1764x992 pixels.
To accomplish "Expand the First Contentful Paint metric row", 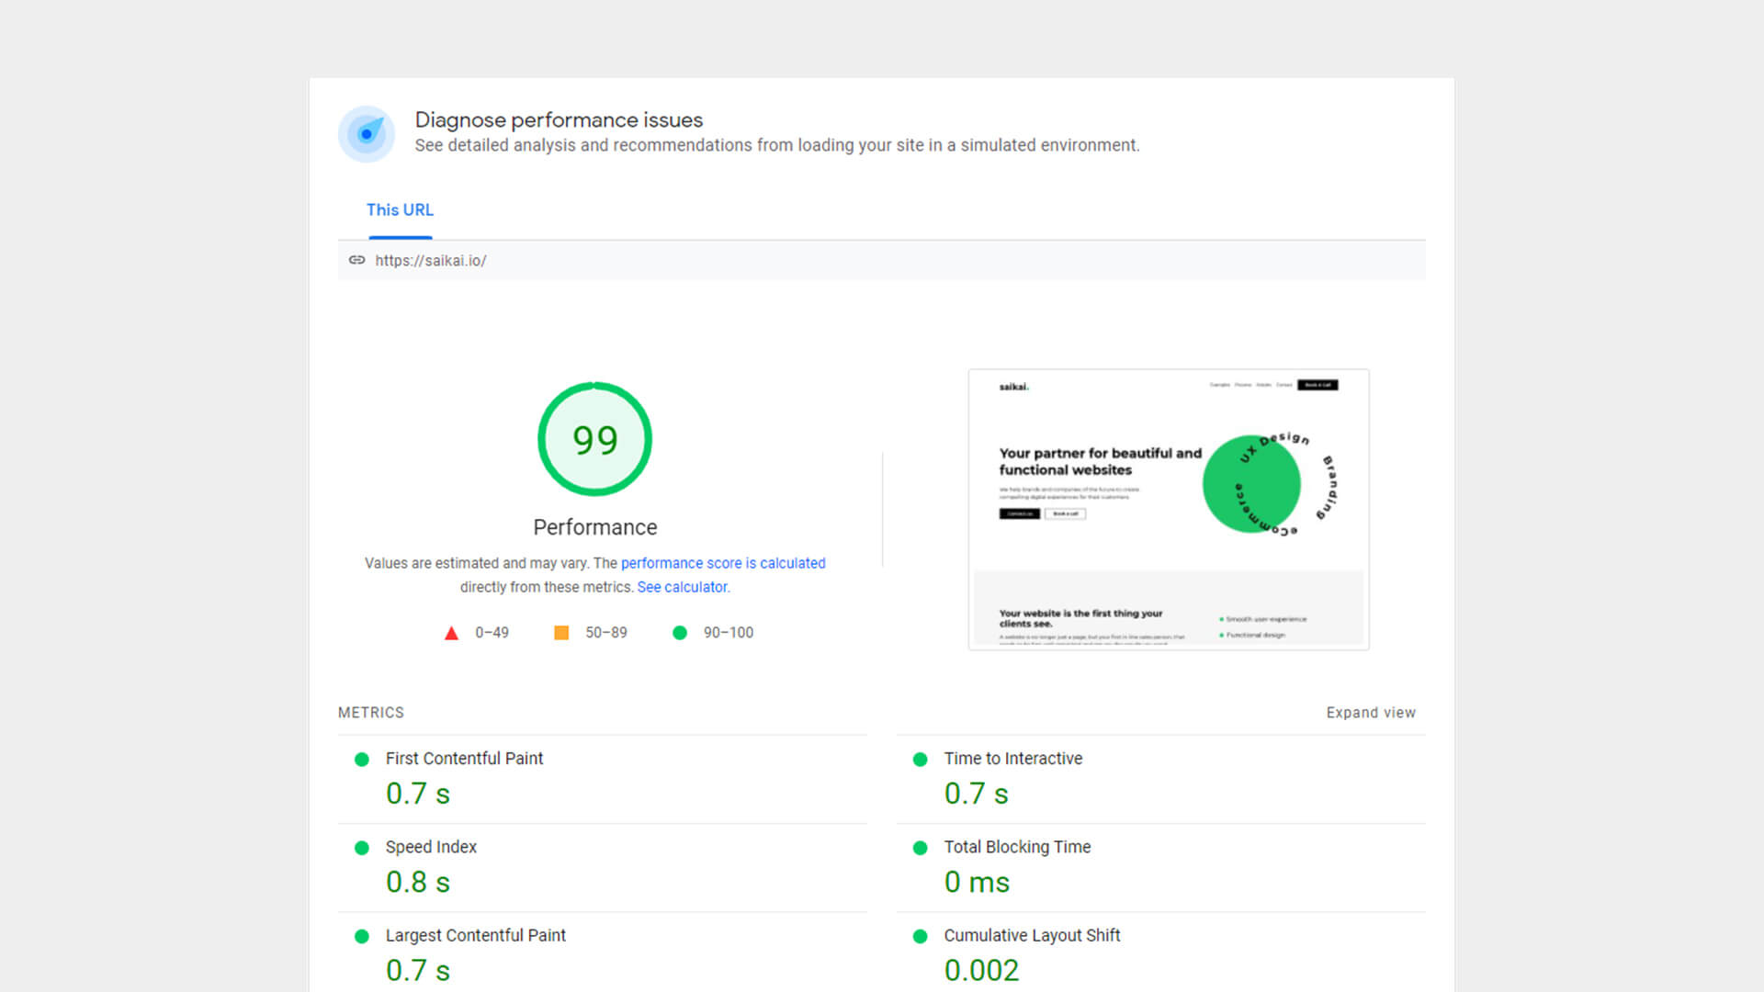I will click(464, 759).
